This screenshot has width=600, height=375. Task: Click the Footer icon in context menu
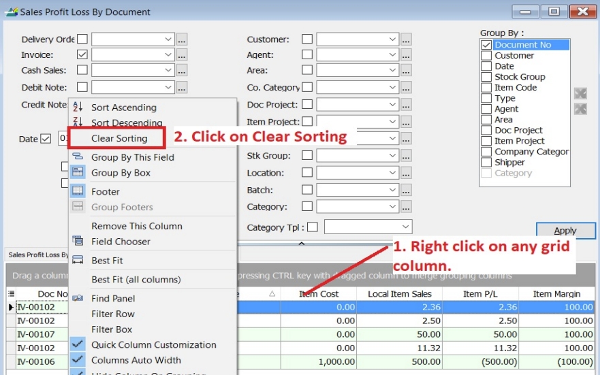click(x=78, y=191)
